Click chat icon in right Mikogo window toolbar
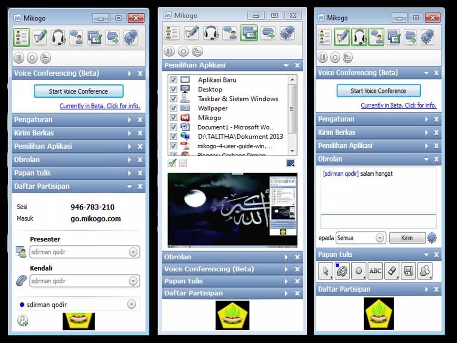This screenshot has height=343, width=457. 376,37
